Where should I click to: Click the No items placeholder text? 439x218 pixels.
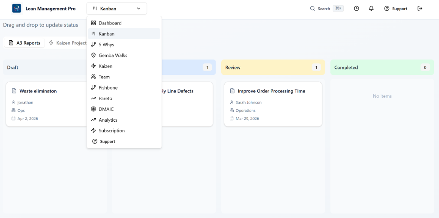click(382, 96)
